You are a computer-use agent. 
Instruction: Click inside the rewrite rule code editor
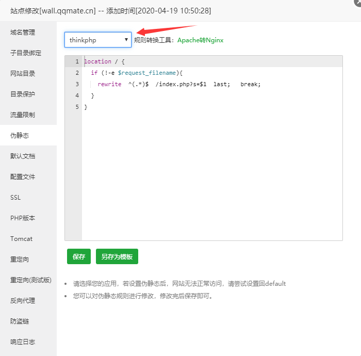(x=211, y=165)
